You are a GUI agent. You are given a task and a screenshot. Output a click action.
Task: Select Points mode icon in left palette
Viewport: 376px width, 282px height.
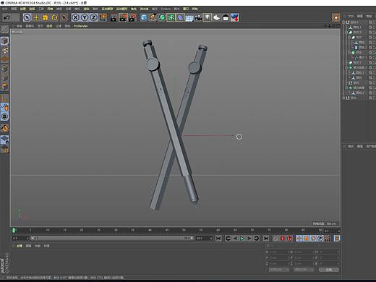pos(4,69)
